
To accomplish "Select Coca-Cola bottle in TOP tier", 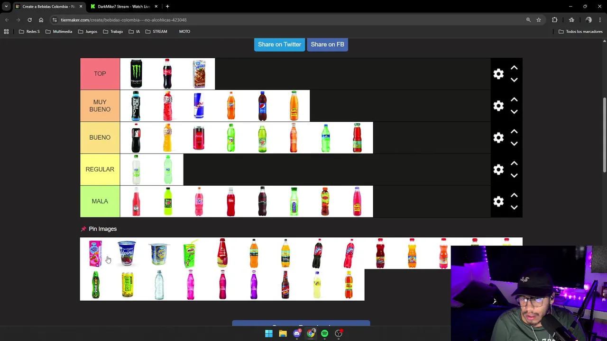I will [167, 74].
